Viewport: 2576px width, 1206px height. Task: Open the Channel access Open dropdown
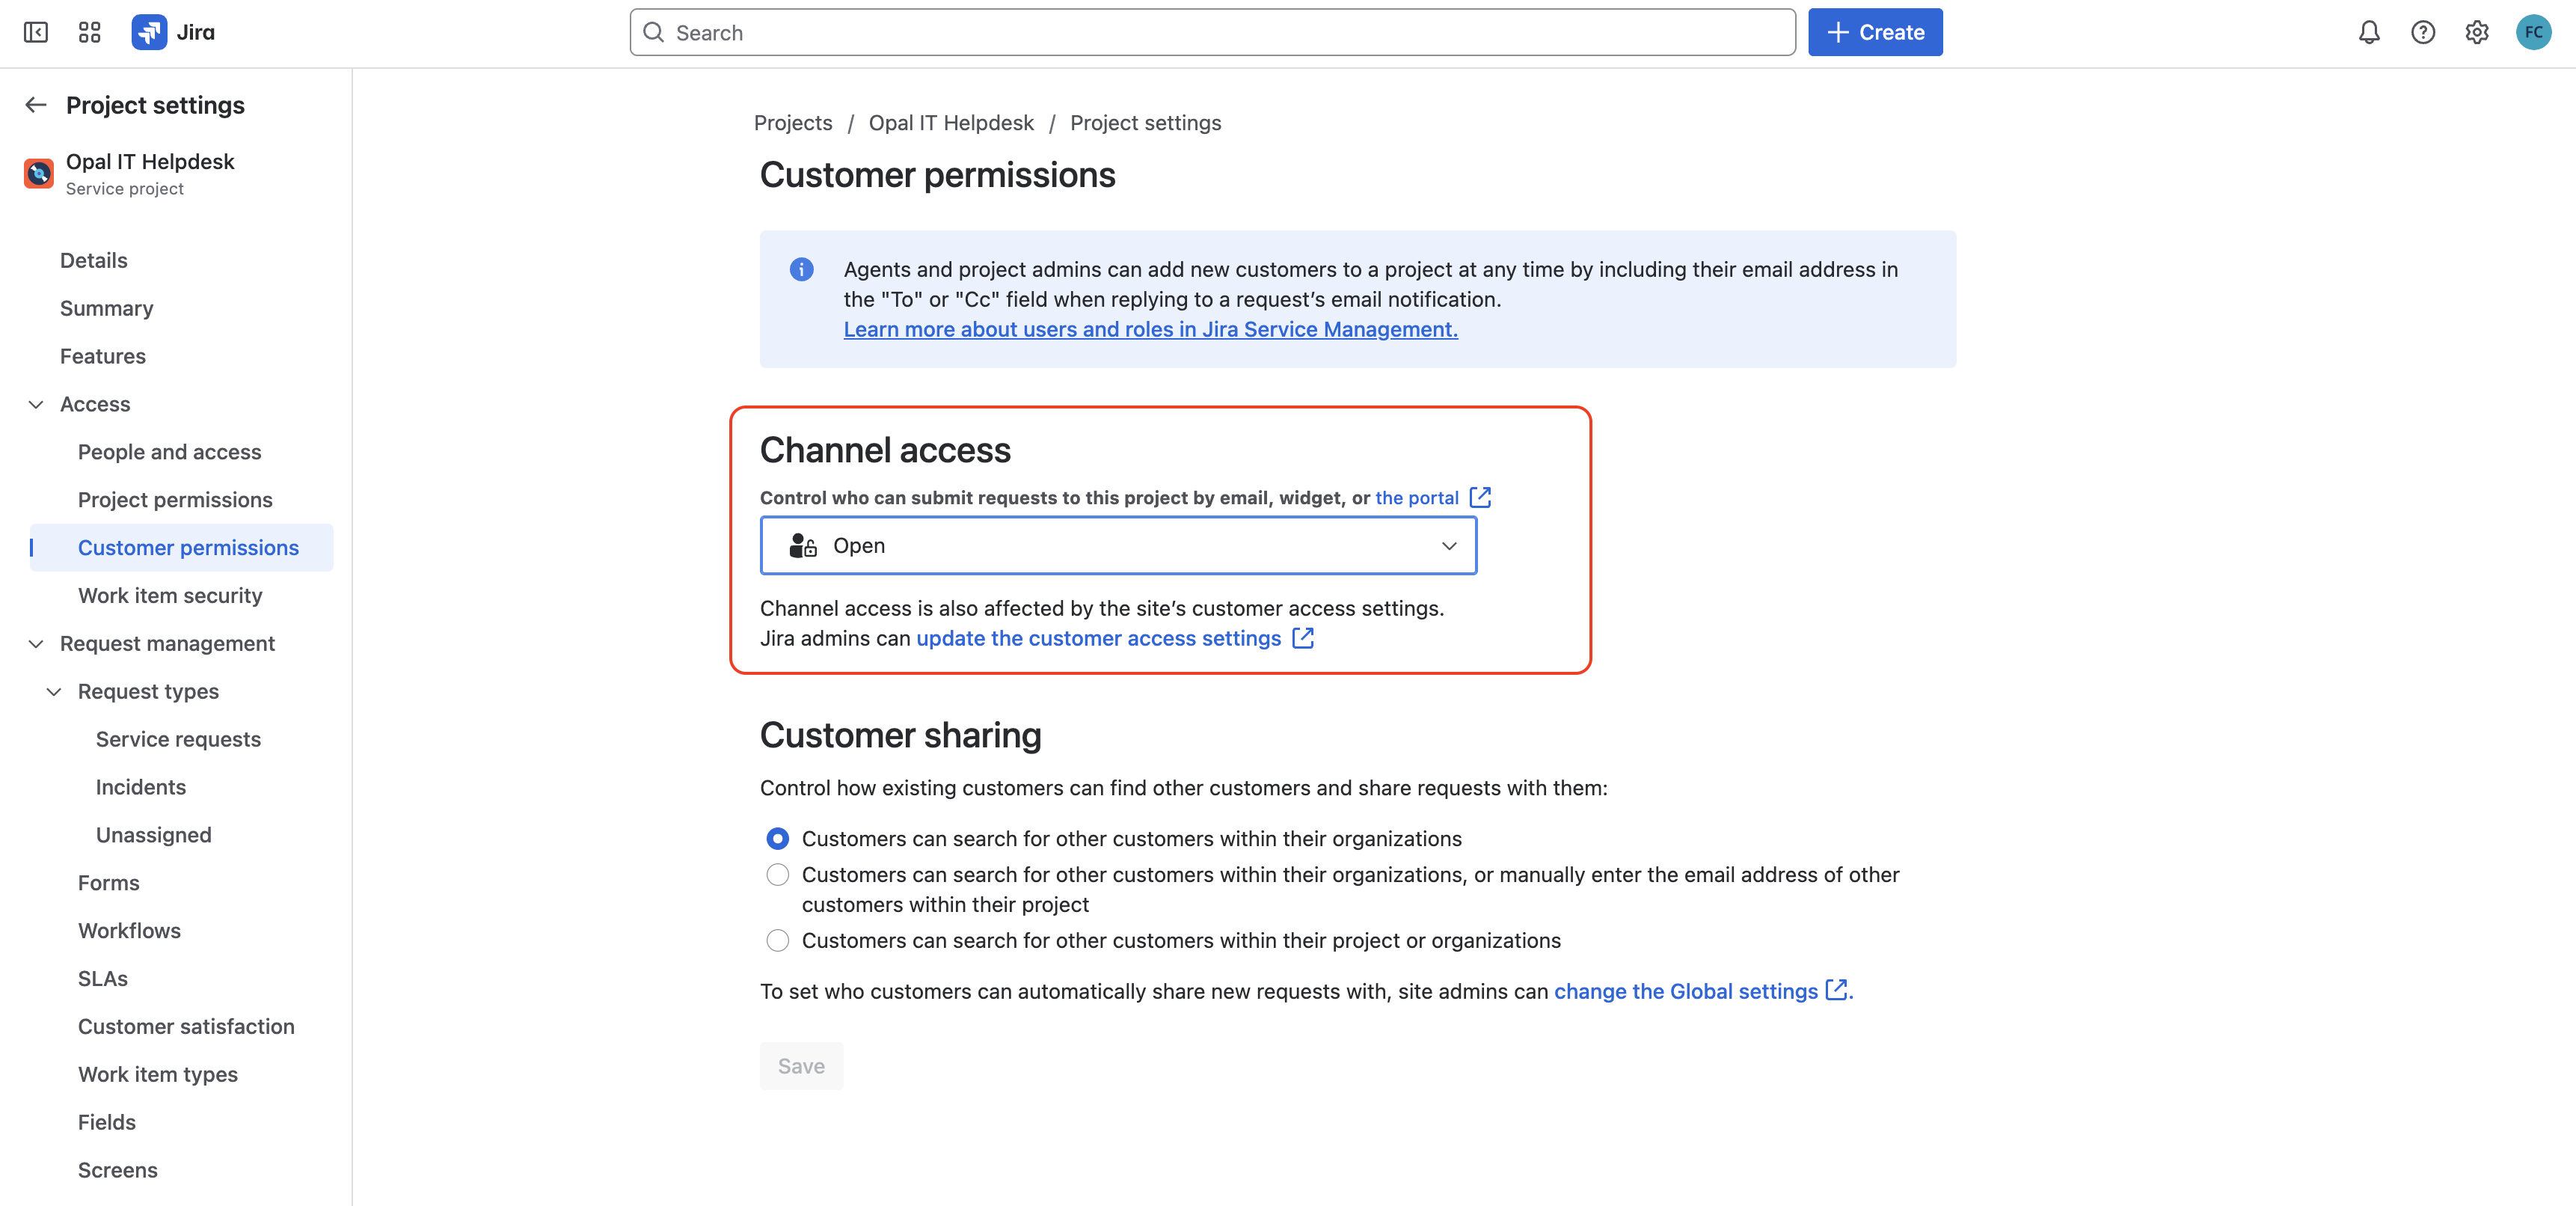(x=1117, y=546)
